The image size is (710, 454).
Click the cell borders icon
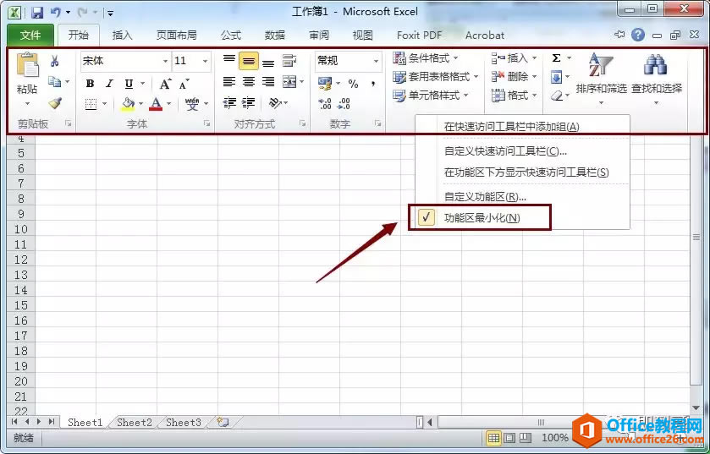click(x=91, y=105)
